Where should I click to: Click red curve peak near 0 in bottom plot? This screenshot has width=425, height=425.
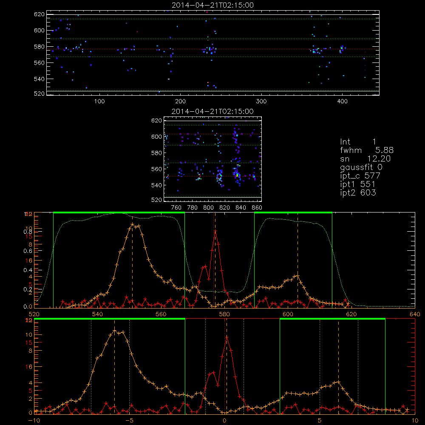tap(227, 337)
